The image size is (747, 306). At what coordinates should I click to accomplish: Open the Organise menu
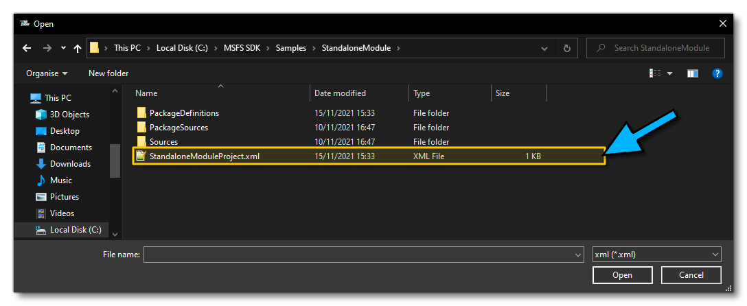pyautogui.click(x=47, y=73)
